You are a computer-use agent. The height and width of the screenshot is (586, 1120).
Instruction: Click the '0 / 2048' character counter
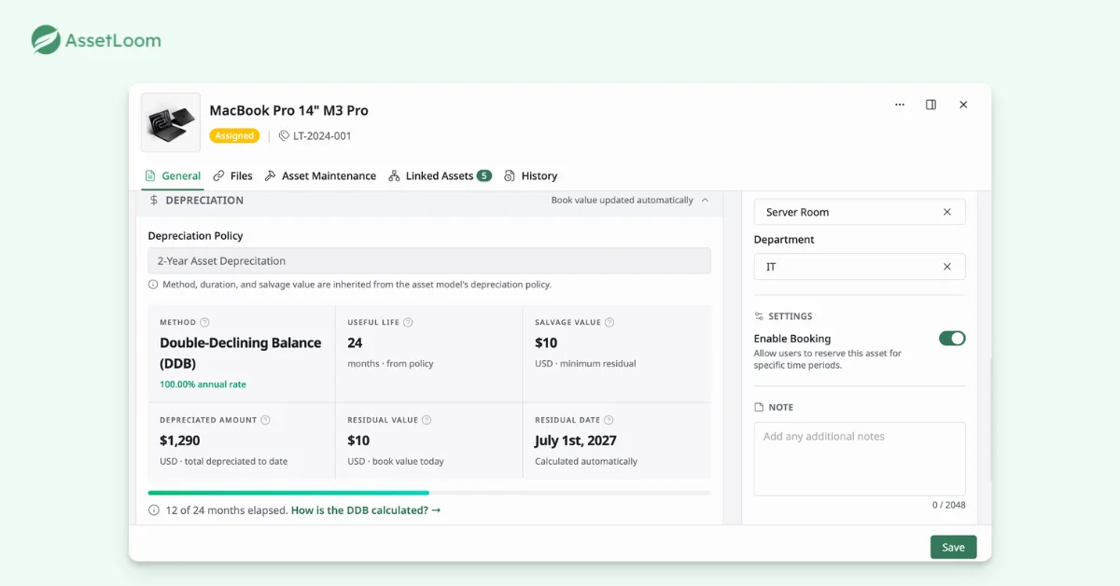click(x=949, y=505)
